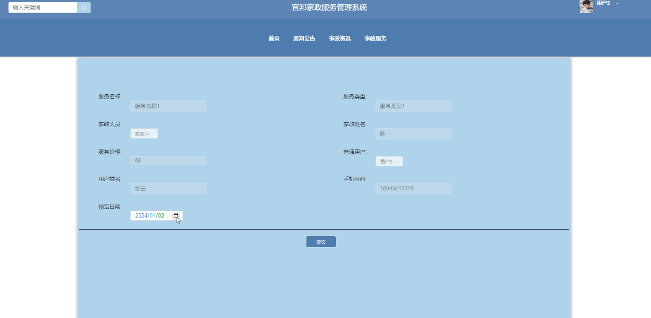Image resolution: width=651 pixels, height=318 pixels.
Task: Open the calendar picker icon in 预定日期
Action: point(176,215)
